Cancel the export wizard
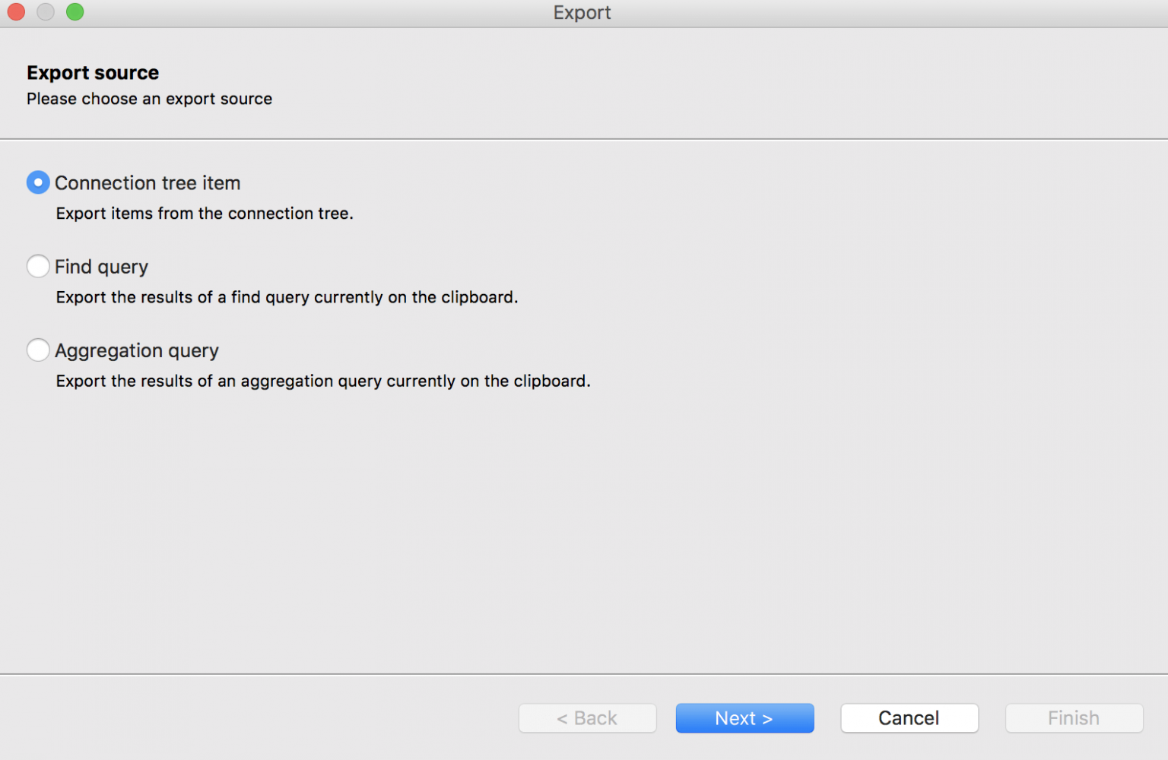 click(x=909, y=717)
